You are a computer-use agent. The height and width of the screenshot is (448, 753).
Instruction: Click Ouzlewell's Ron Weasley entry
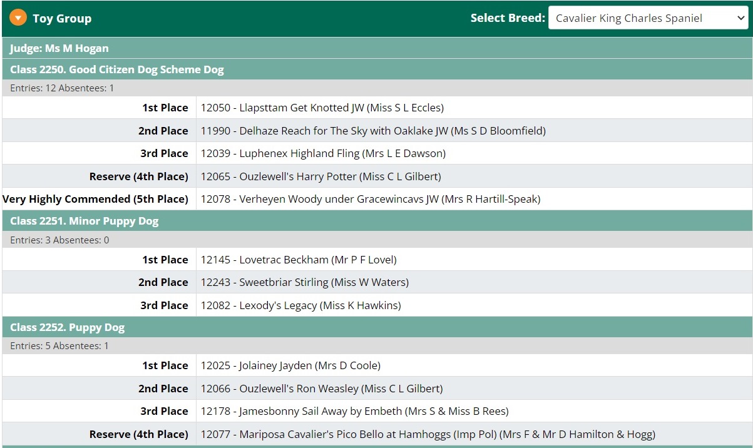321,389
